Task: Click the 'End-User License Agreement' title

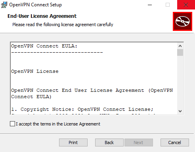Action: click(x=42, y=16)
